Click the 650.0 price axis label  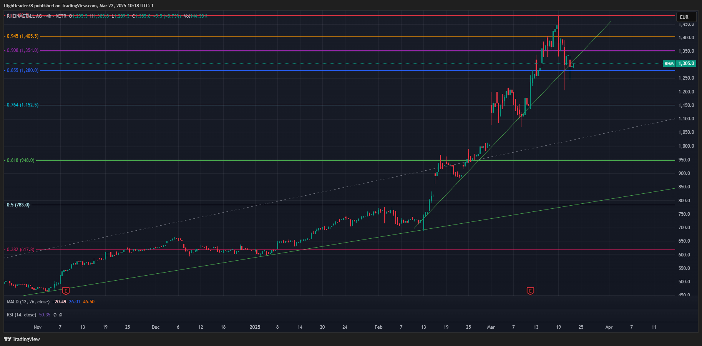click(684, 241)
